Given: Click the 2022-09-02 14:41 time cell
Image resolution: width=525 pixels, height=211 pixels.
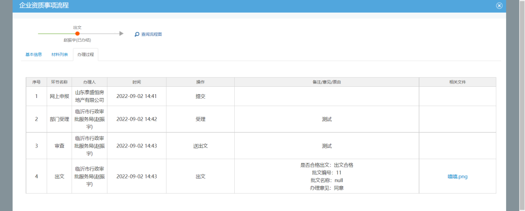Looking at the screenshot, I should (x=137, y=96).
